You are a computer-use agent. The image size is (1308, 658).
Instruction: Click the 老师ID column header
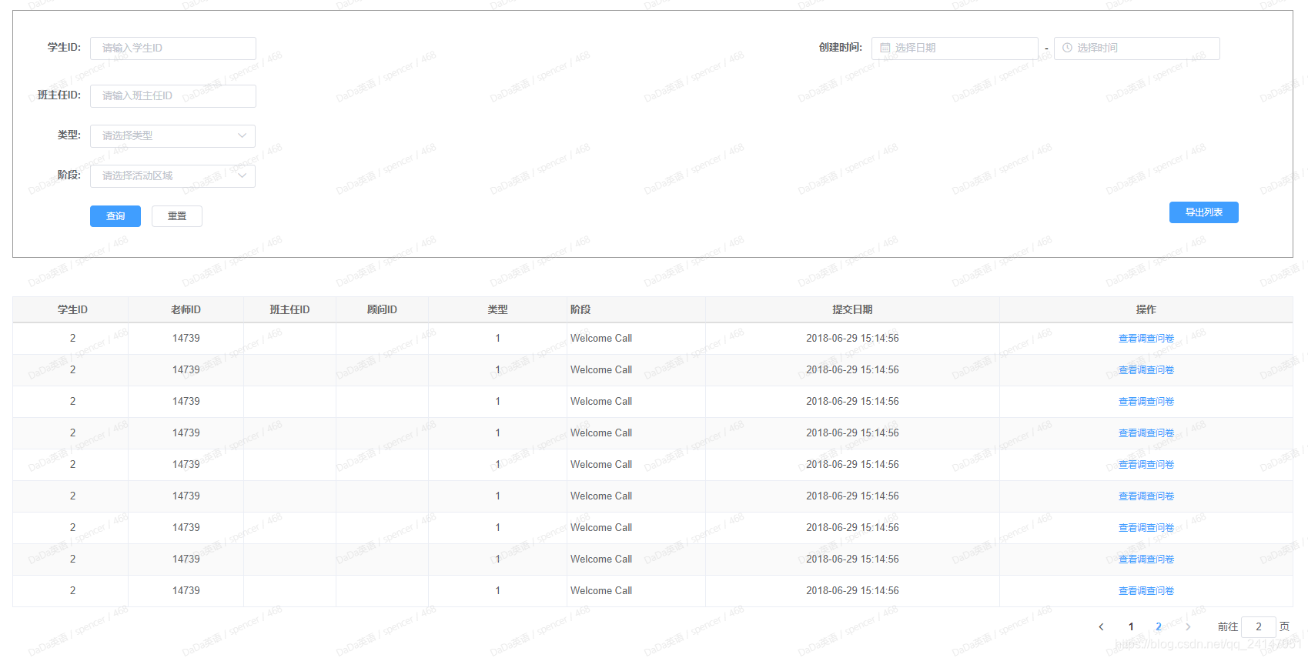click(186, 309)
